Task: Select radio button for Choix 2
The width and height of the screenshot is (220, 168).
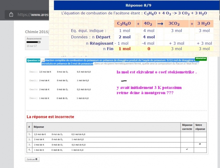Action: click(37, 81)
